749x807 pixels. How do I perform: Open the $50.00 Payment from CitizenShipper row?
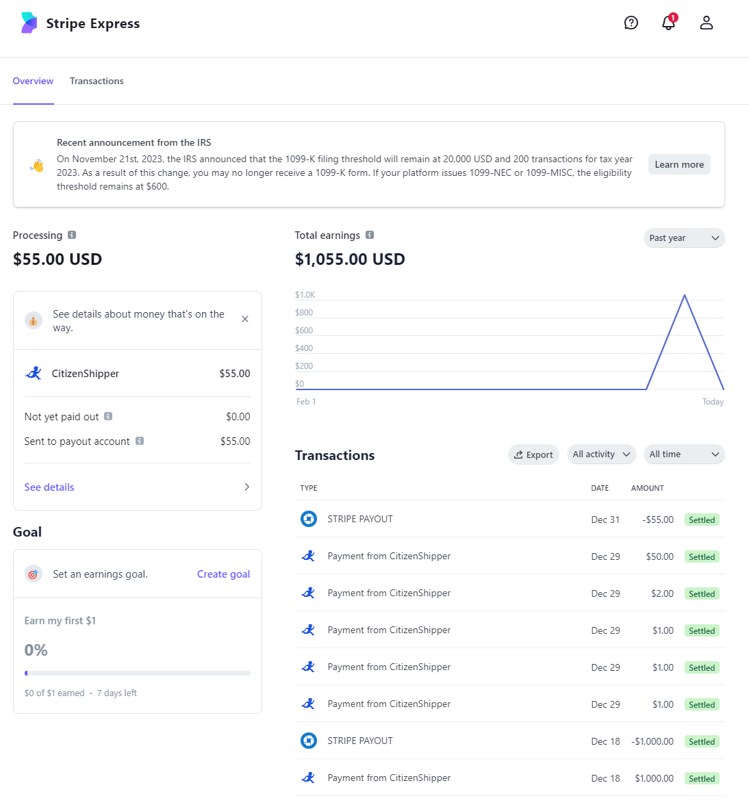click(x=509, y=556)
